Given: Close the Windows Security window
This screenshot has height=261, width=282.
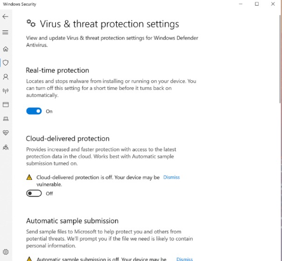Looking at the screenshot, I should pyautogui.click(x=273, y=4).
